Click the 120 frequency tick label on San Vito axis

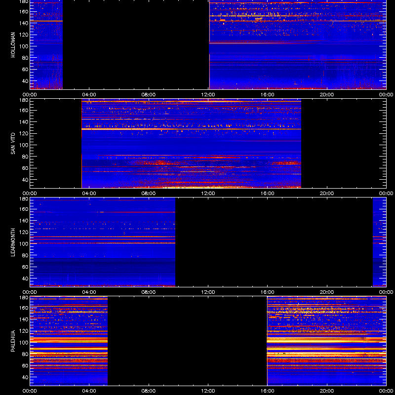tap(24, 133)
